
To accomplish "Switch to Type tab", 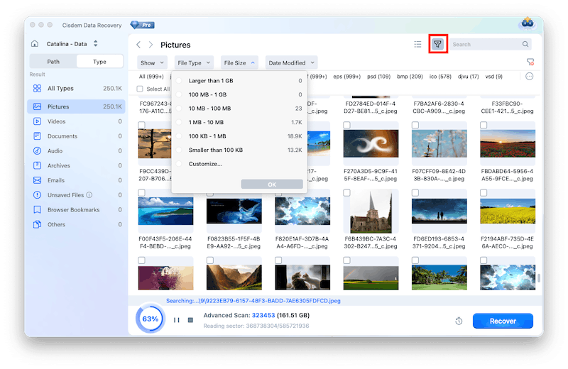I will click(99, 62).
